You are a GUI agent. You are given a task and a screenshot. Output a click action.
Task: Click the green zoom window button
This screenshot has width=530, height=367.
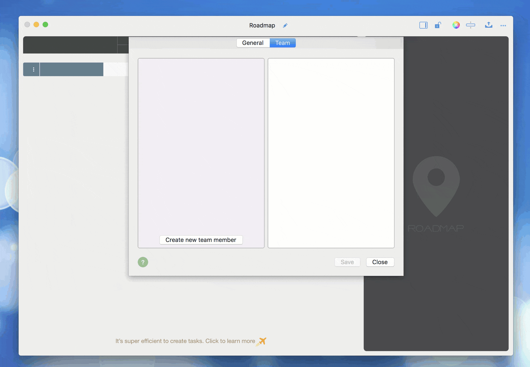(45, 25)
